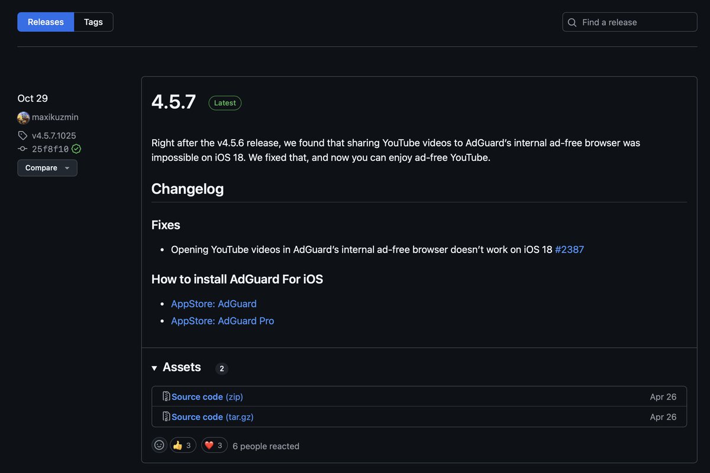Open commit 25f8f10
The height and width of the screenshot is (473, 710).
(x=50, y=149)
